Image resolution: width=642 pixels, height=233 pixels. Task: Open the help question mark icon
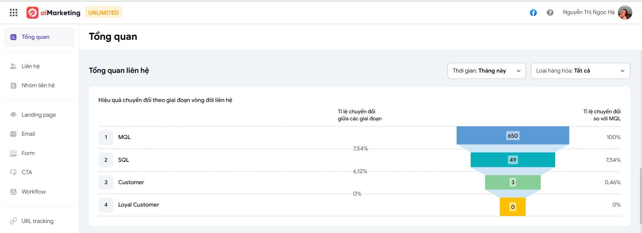coord(550,13)
